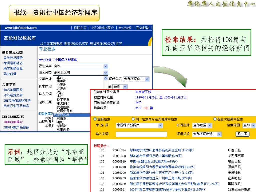Select highlighted 东南亚区域 in the region list
The image size is (256, 192).
point(72,115)
